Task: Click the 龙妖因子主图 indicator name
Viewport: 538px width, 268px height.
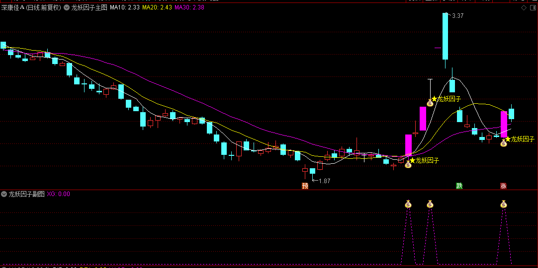Action: click(x=89, y=7)
